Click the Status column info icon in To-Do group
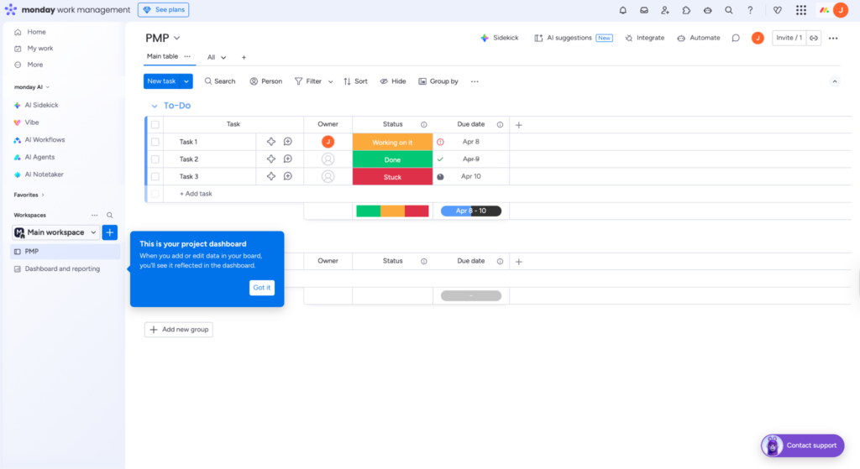 click(x=424, y=124)
